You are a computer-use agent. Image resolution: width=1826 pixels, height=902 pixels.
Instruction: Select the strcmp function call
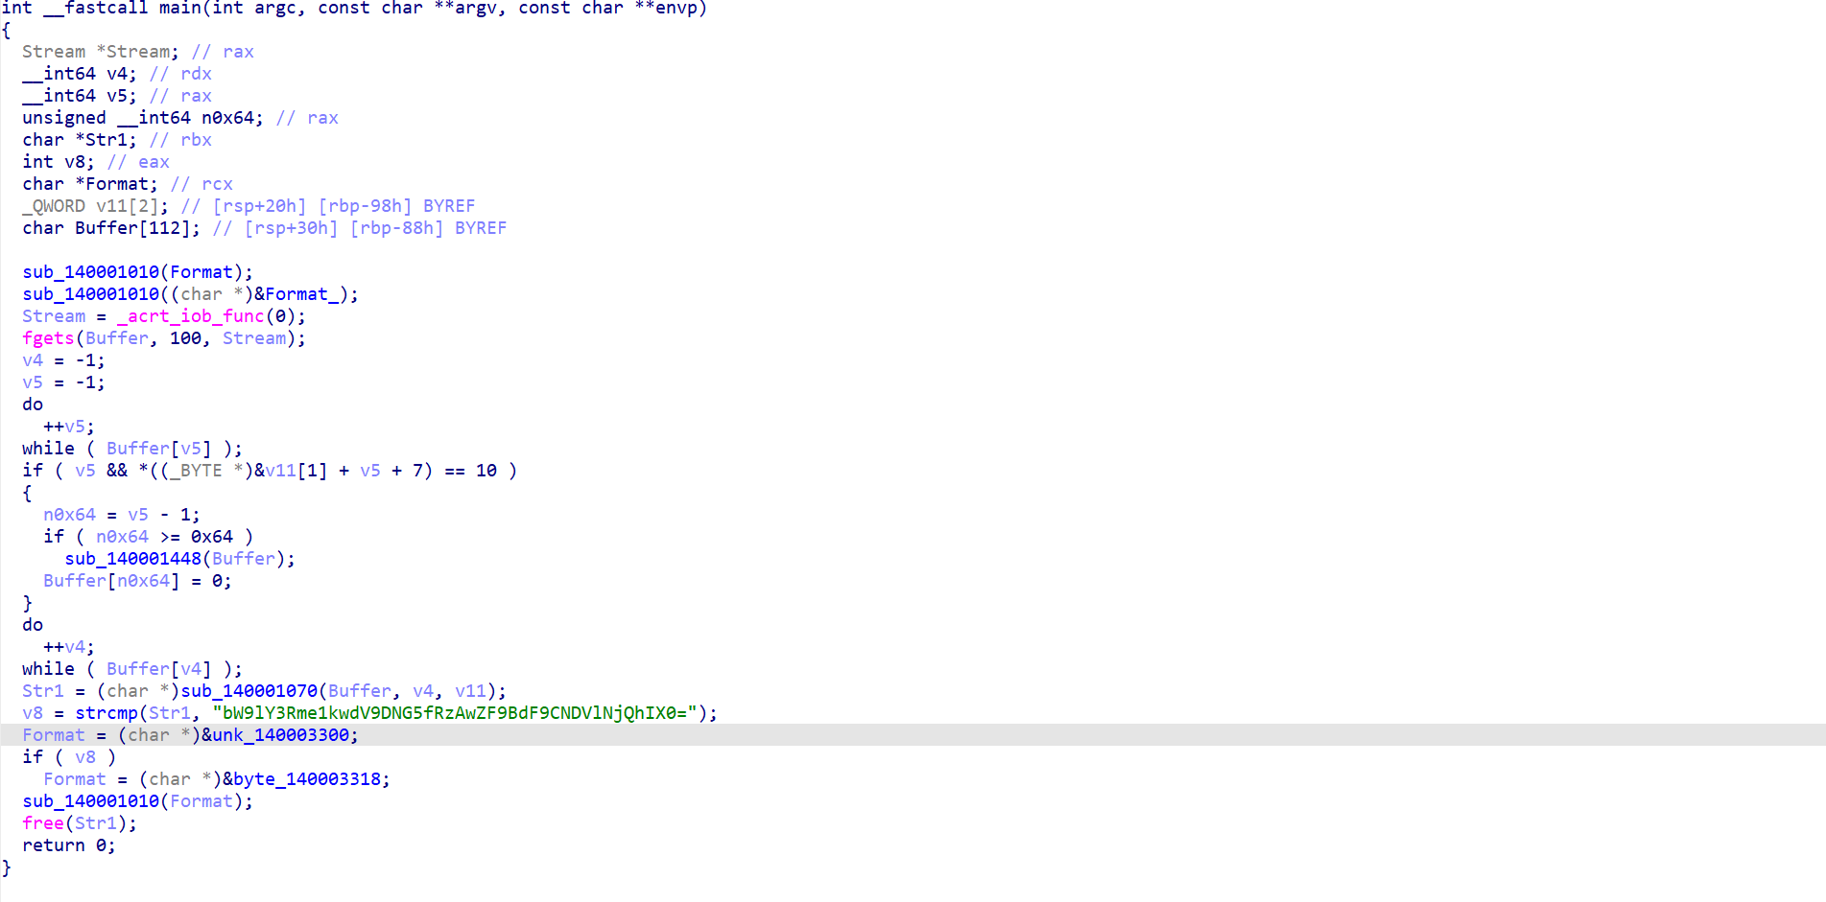(x=107, y=713)
